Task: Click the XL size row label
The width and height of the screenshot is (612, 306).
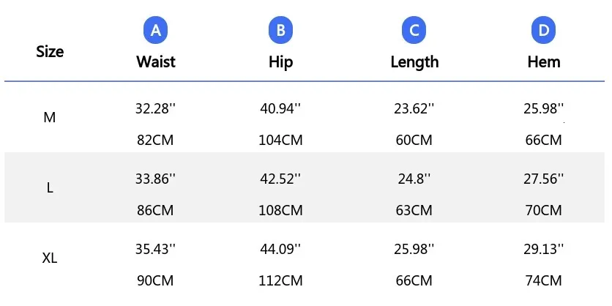Action: pyautogui.click(x=50, y=258)
